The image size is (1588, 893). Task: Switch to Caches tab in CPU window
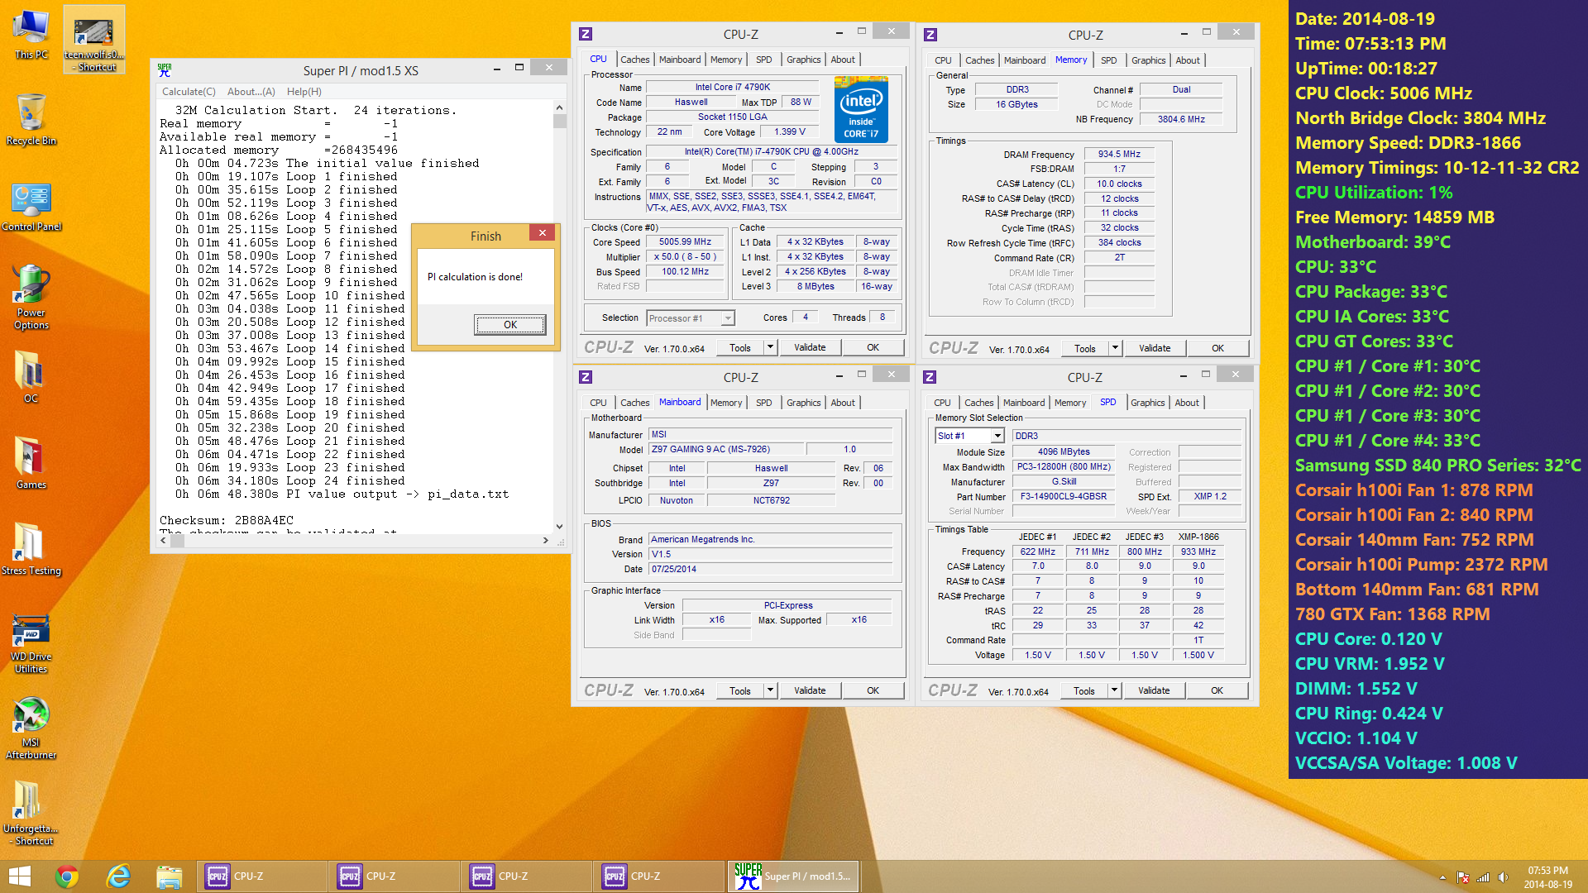coord(634,60)
